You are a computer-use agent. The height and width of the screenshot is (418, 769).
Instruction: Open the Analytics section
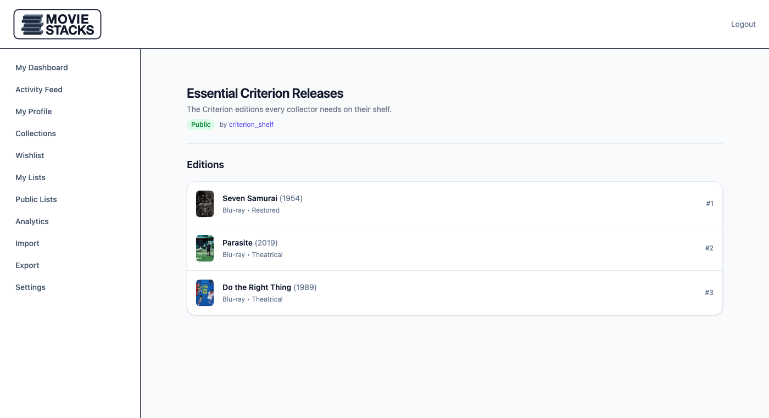pyautogui.click(x=32, y=221)
